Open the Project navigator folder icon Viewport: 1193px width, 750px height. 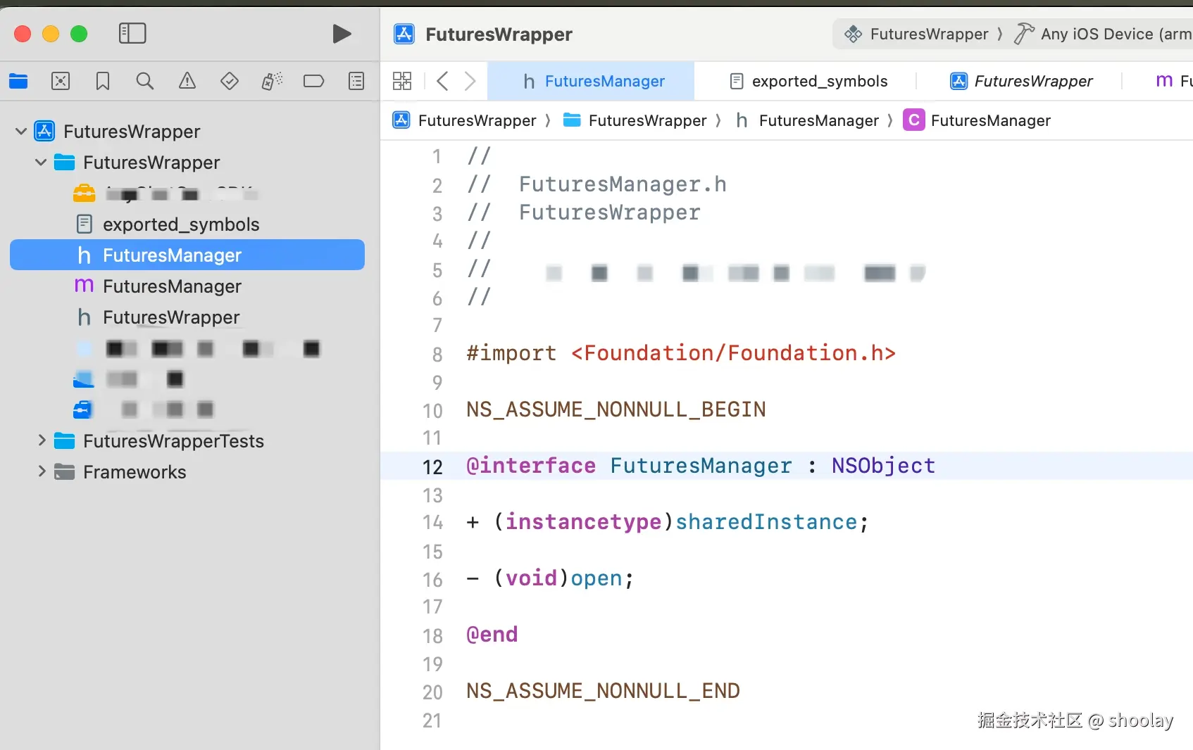(x=18, y=81)
